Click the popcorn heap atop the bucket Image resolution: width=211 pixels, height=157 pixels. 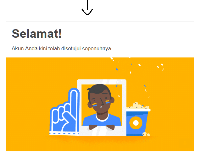[x=139, y=106]
